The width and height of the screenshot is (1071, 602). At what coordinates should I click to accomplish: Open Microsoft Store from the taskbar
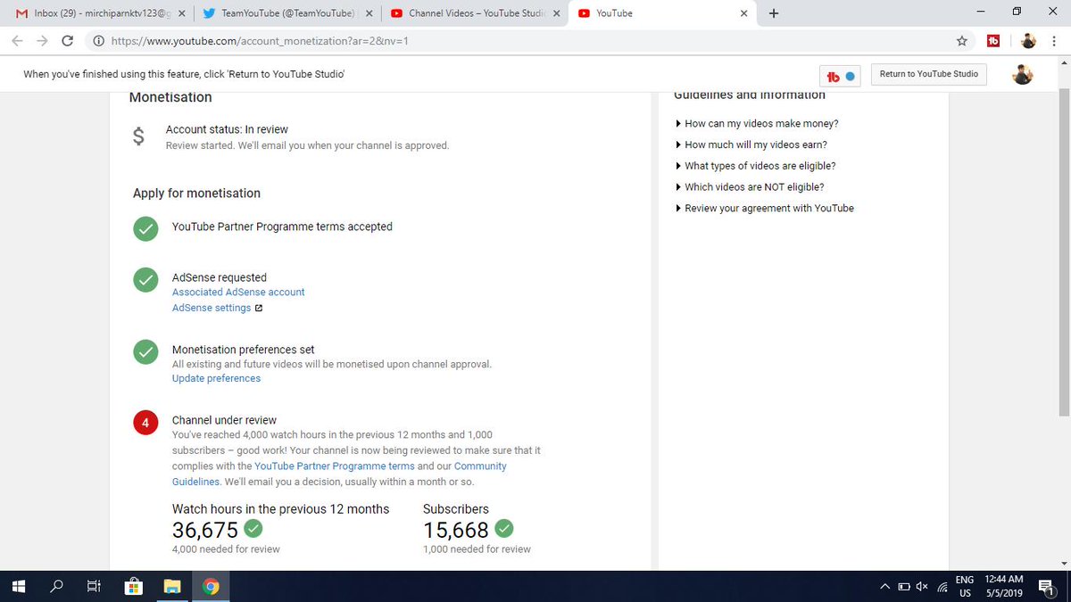click(134, 587)
